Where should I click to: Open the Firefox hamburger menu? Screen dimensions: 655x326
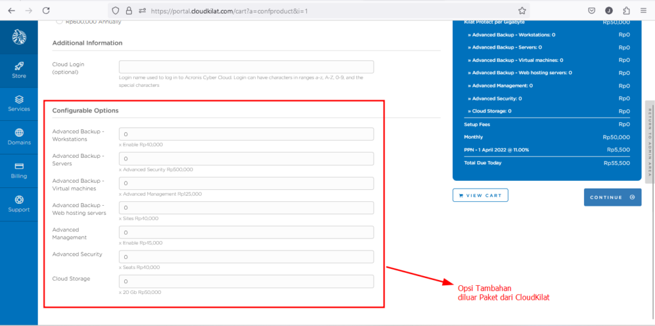(x=643, y=10)
